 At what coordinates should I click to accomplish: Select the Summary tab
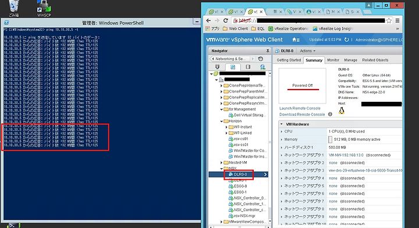[x=314, y=60]
